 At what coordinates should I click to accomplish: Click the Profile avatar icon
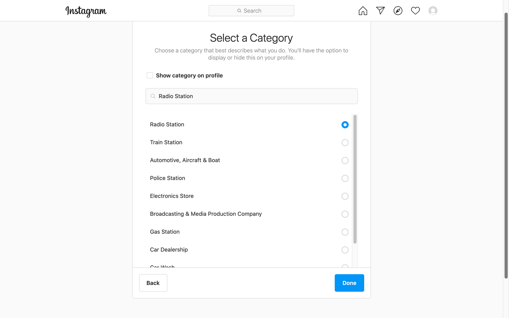(432, 10)
